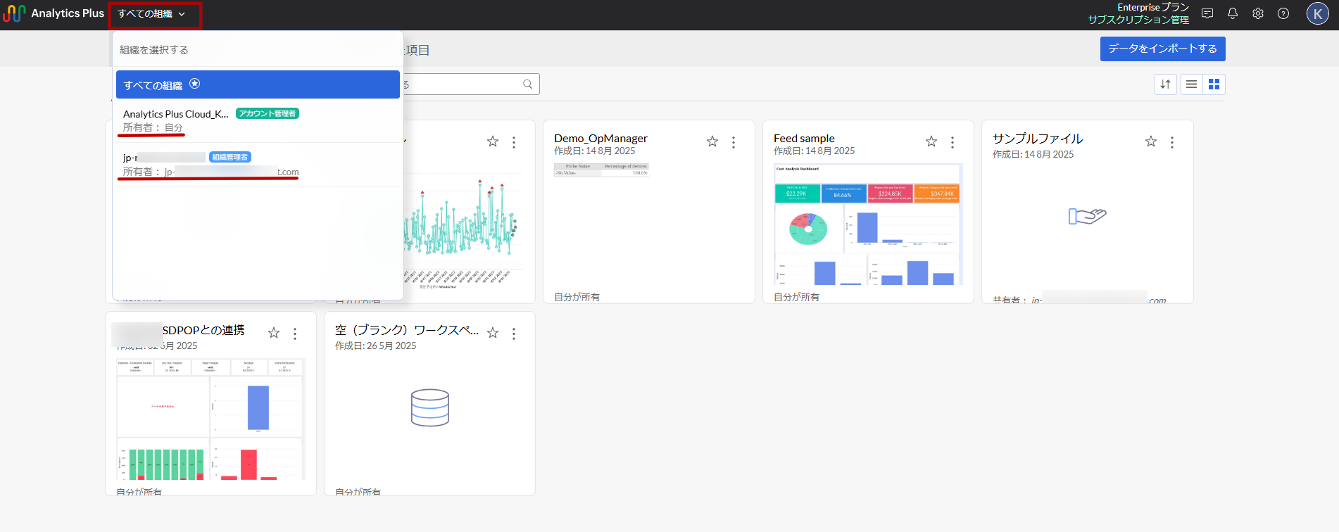Open the notifications bell icon

point(1233,13)
